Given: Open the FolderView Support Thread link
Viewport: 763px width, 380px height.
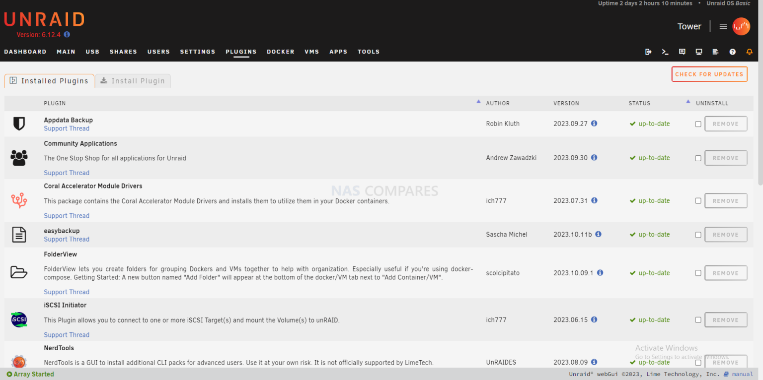Looking at the screenshot, I should 67,292.
